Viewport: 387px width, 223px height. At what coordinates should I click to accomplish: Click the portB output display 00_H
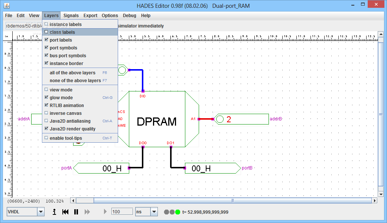213,168
